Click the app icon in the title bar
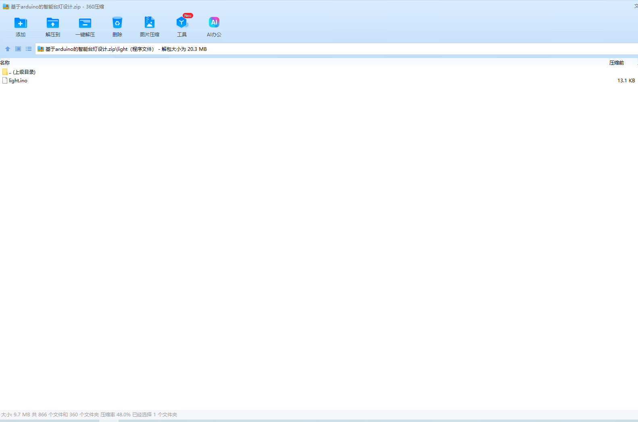The image size is (638, 422). [6, 7]
